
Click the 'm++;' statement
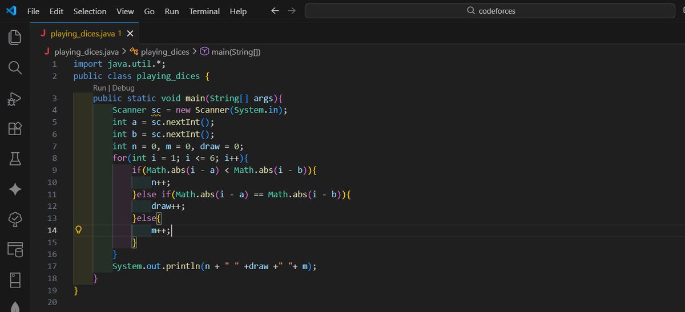tap(160, 230)
